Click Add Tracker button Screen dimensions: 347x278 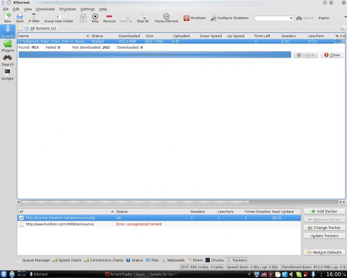click(x=324, y=211)
